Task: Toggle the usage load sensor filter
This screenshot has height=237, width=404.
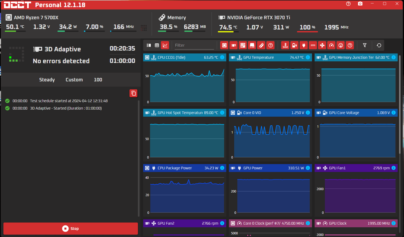Action: pyautogui.click(x=341, y=45)
